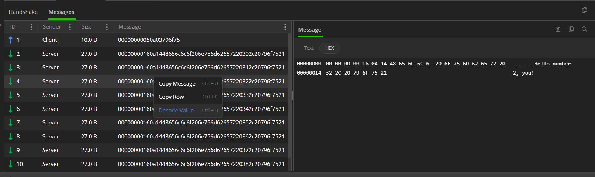Switch message view to Text
595x177 pixels.
(x=309, y=48)
